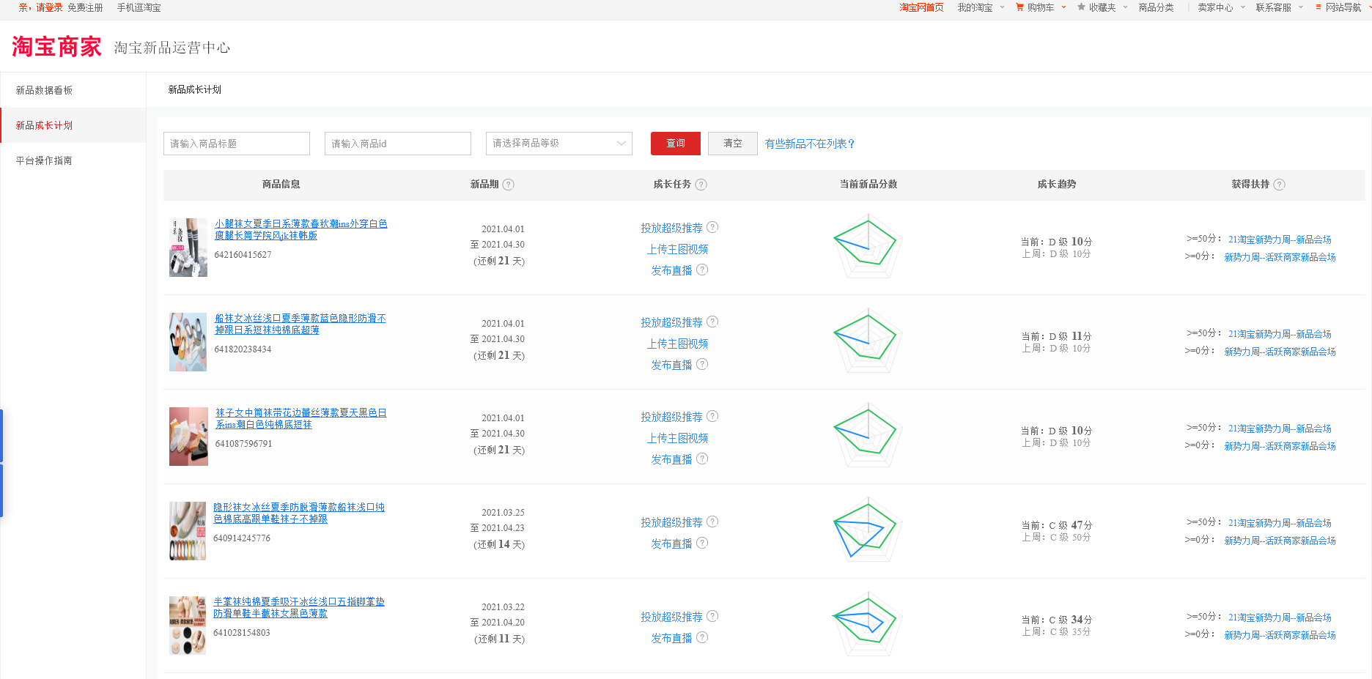
Task: Open product title link 船袜女冰丝浅口夏季薄款
Action: click(300, 324)
